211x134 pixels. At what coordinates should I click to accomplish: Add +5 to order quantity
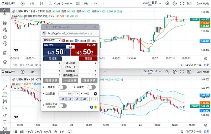[x=70, y=99]
